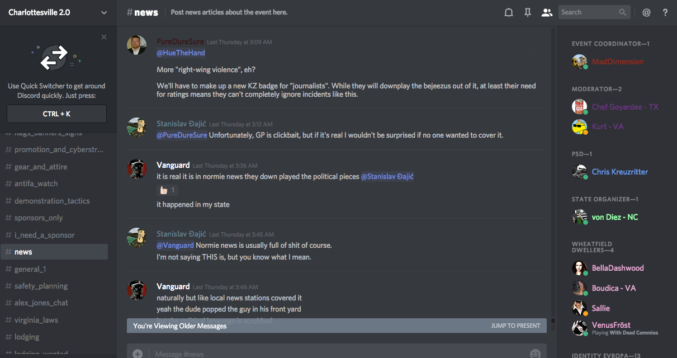Viewport: 677px width, 358px height.
Task: Show pinned messages with the pin icon
Action: 528,12
